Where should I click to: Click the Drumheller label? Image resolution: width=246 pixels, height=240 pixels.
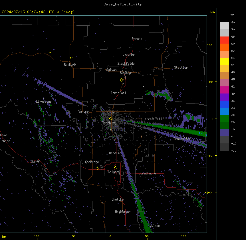click(182, 139)
